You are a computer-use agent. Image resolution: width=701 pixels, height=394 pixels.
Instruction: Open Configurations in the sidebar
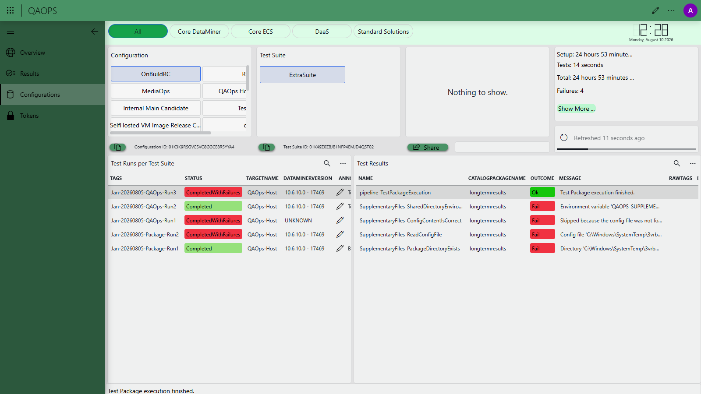coord(53,95)
